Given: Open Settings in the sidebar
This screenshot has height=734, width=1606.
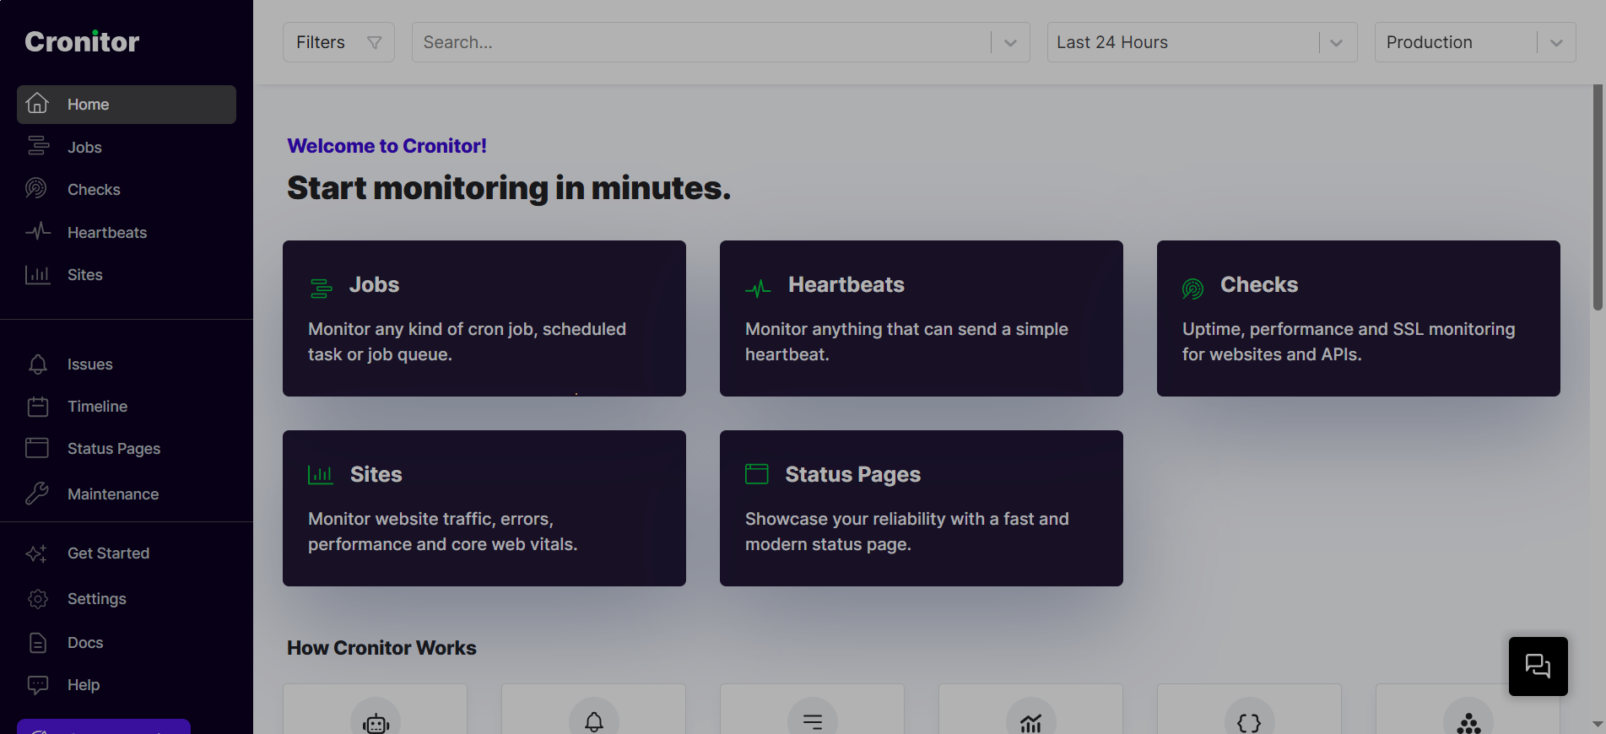Looking at the screenshot, I should pos(127,598).
